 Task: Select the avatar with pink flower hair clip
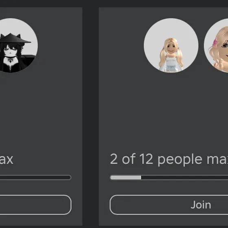216,45
